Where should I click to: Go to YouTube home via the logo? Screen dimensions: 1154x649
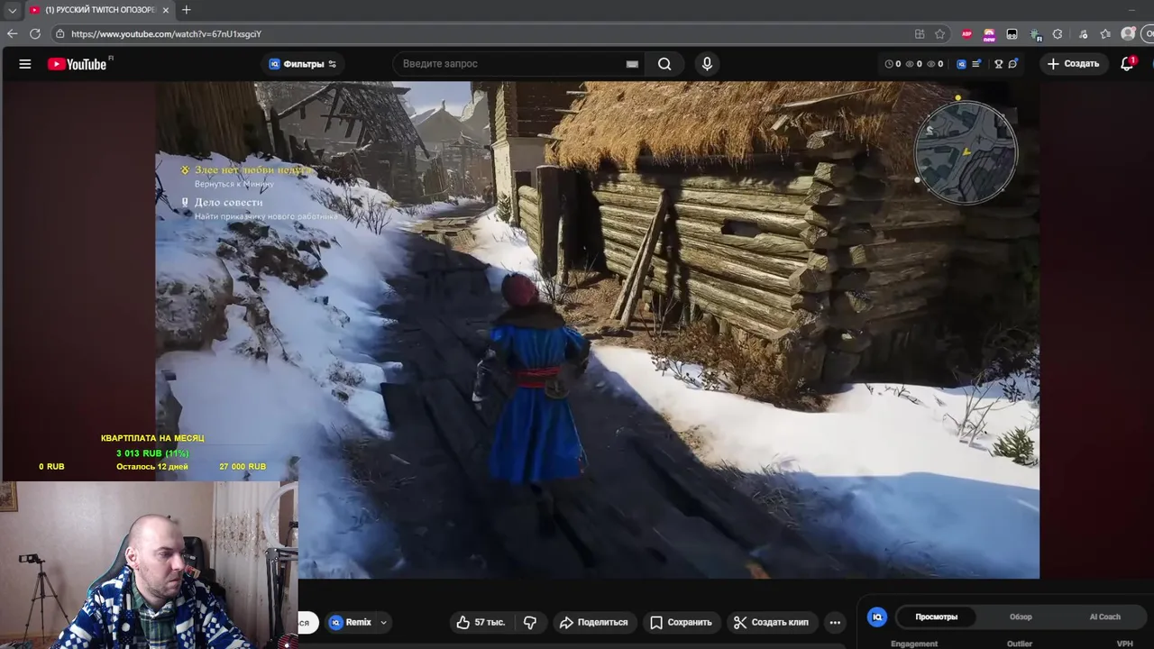tap(78, 64)
